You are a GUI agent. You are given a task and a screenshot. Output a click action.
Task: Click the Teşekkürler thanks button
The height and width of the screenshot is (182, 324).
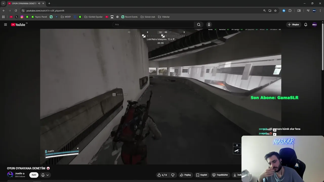click(220, 175)
